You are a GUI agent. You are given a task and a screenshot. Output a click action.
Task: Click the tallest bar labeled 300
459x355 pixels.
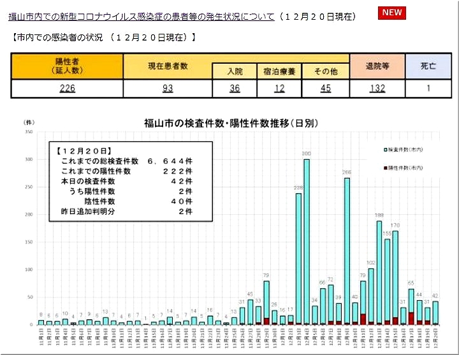click(x=307, y=242)
